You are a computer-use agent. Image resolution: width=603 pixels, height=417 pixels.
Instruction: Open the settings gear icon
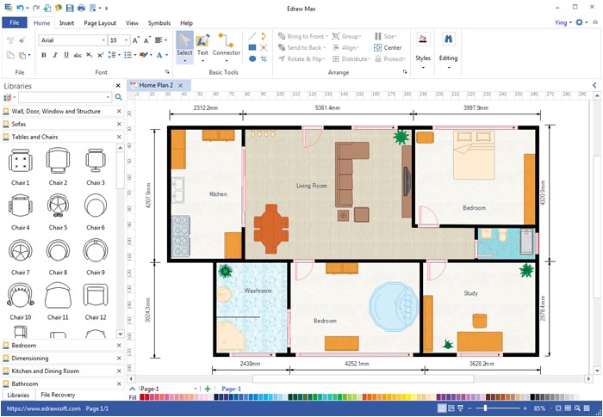(579, 22)
